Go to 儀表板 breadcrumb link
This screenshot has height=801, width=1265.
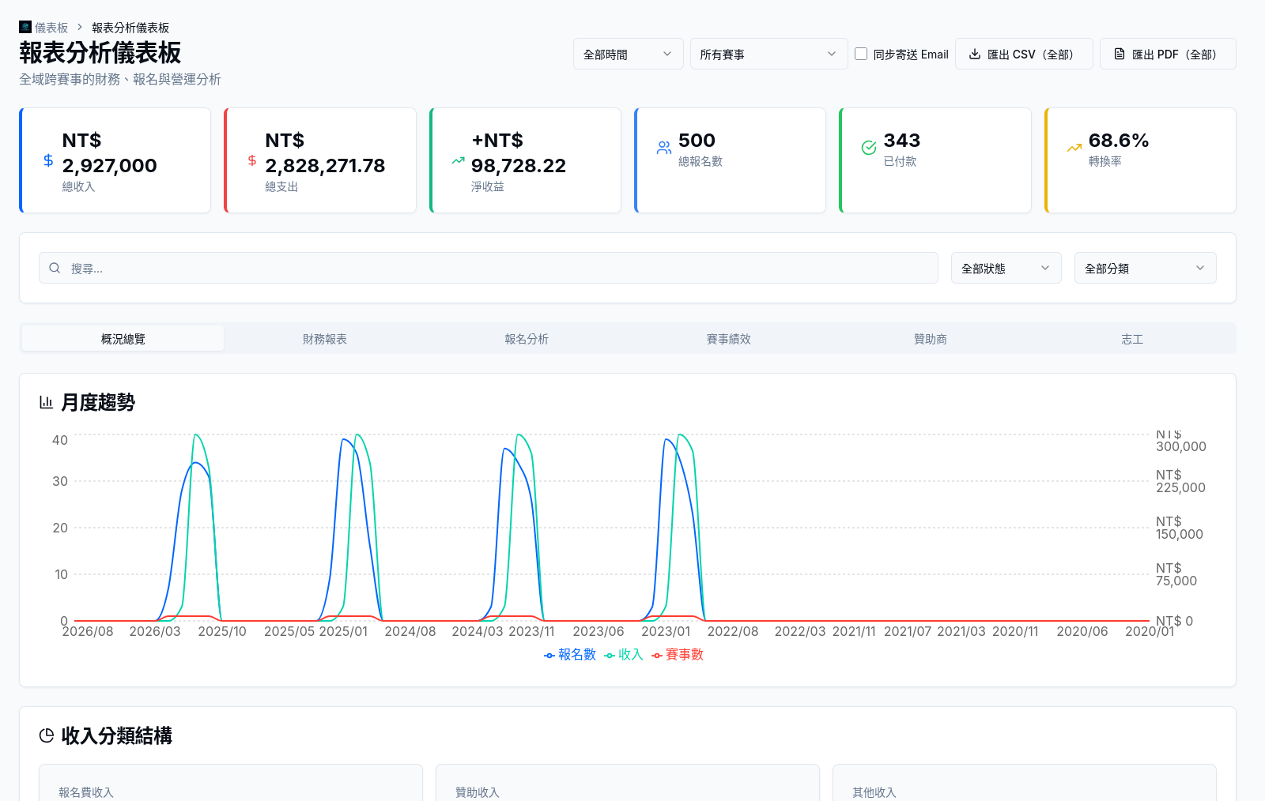point(51,28)
